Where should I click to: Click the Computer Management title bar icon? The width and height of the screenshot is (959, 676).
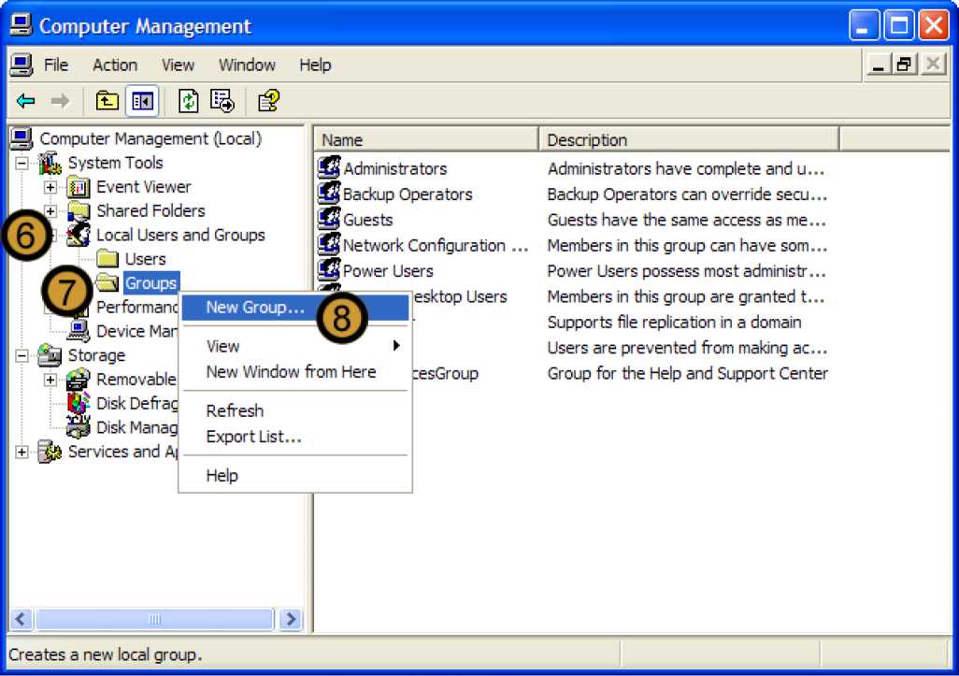pyautogui.click(x=21, y=25)
